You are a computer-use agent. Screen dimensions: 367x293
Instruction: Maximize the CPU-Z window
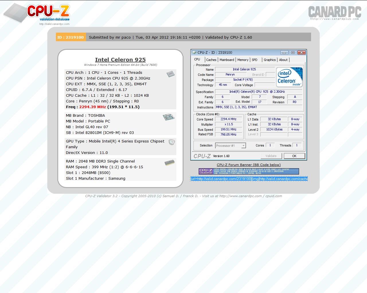[293, 52]
